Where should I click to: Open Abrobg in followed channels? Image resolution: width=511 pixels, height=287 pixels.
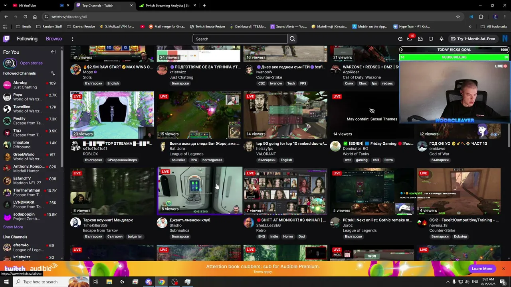[30, 85]
